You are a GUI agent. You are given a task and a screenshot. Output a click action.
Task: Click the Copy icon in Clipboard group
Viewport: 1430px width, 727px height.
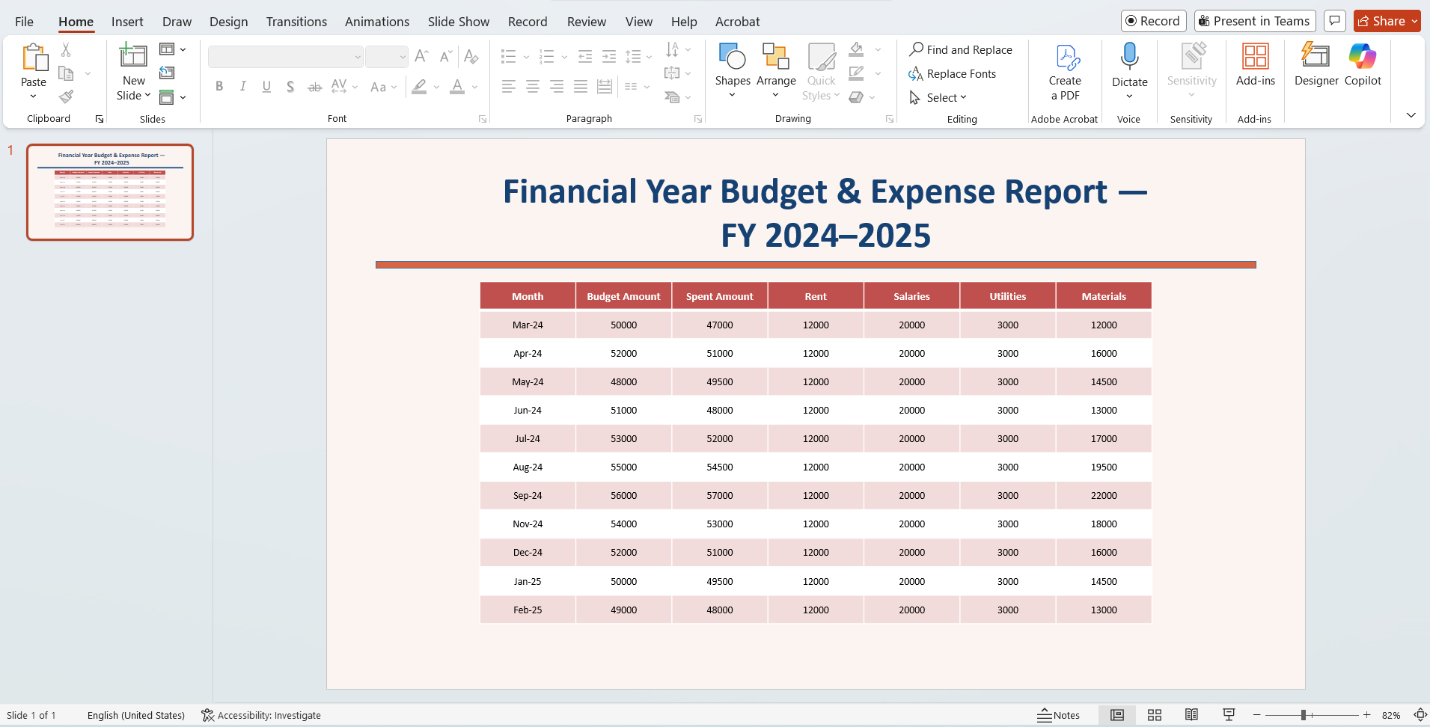pyautogui.click(x=66, y=73)
